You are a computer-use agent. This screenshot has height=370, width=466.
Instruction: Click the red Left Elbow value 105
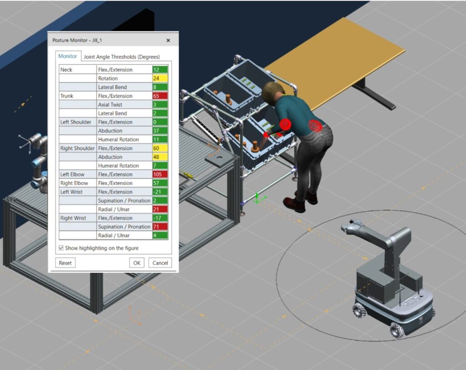click(160, 175)
